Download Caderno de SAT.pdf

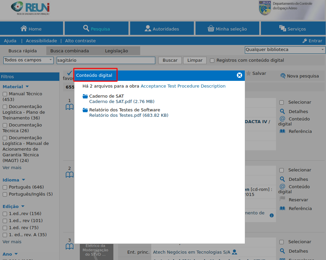tap(122, 102)
